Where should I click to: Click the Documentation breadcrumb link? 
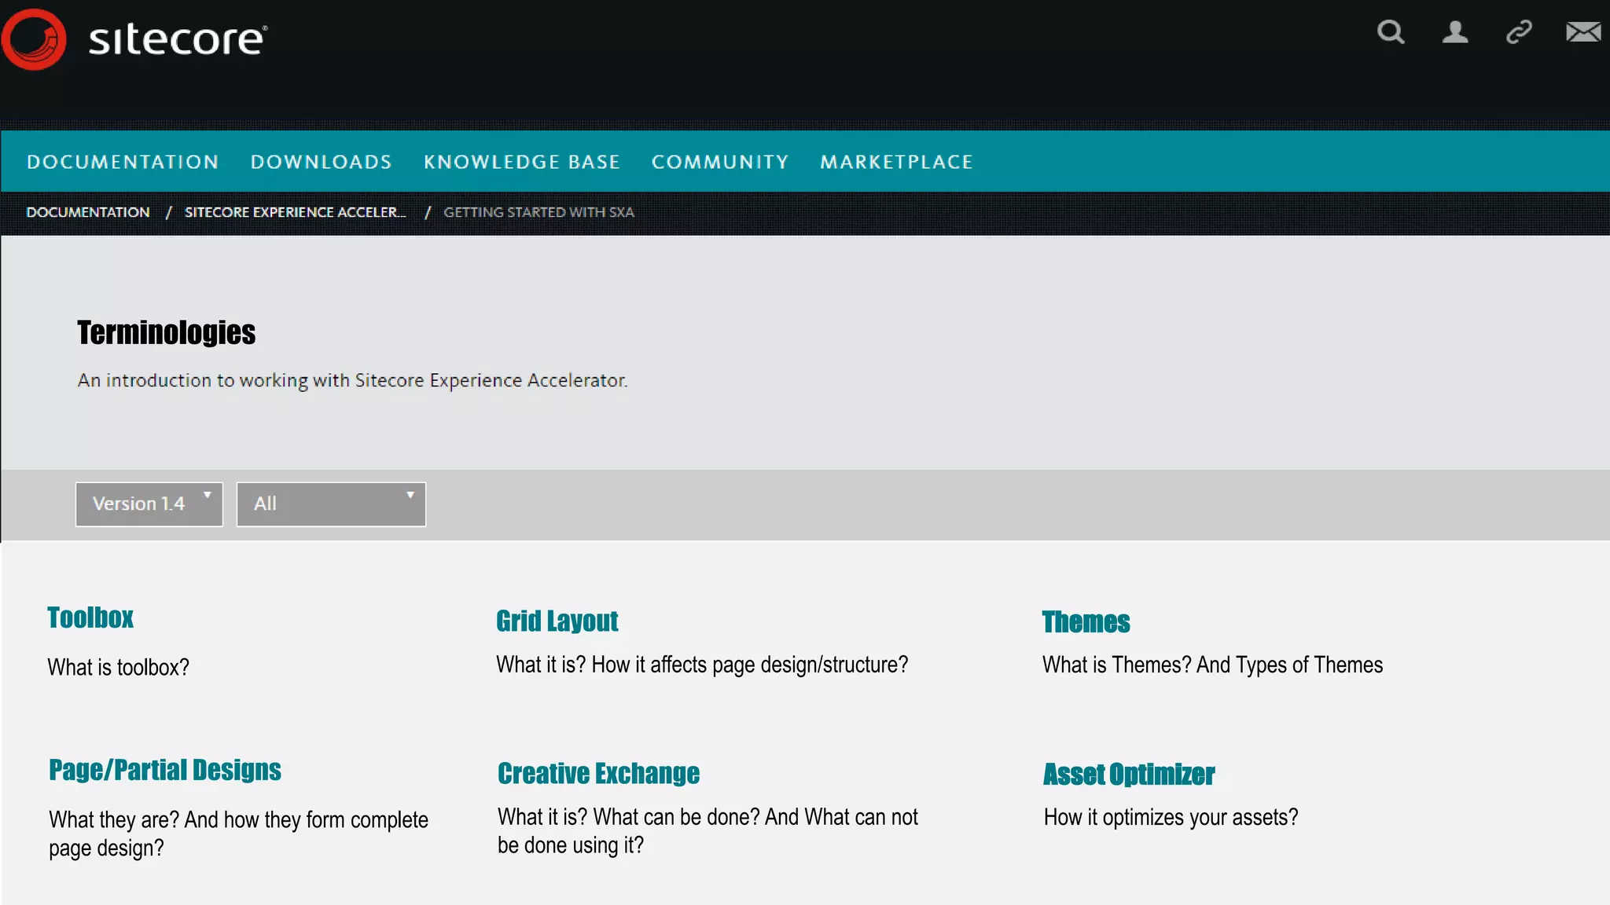click(x=88, y=212)
